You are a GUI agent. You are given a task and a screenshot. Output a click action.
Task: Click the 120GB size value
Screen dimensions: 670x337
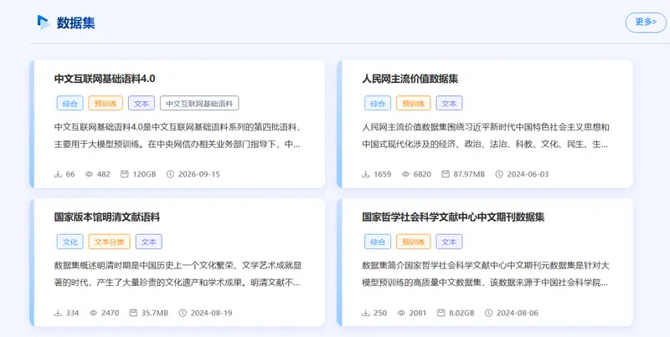coord(144,174)
